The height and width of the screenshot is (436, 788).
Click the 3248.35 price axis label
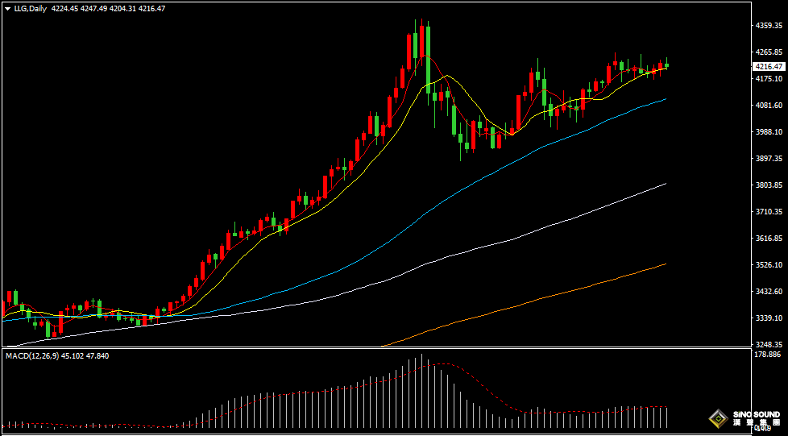[x=768, y=344]
